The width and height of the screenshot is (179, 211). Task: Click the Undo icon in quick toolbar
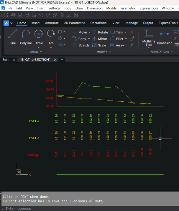click(41, 15)
